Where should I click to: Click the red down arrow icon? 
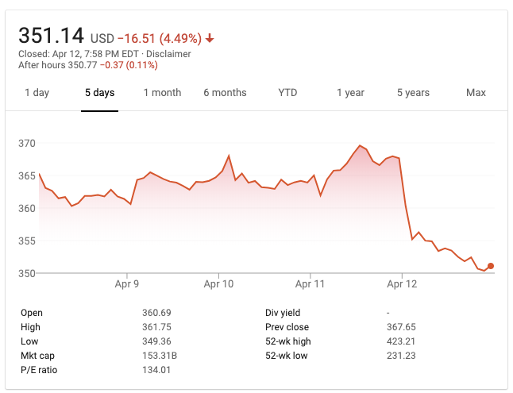pos(210,38)
